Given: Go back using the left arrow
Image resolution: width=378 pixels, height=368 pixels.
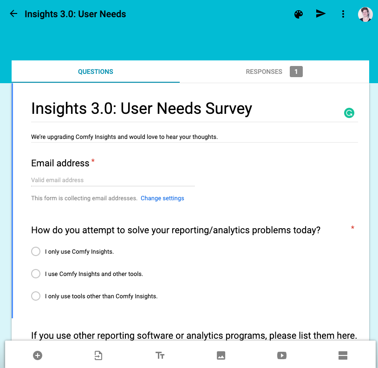Looking at the screenshot, I should (13, 14).
